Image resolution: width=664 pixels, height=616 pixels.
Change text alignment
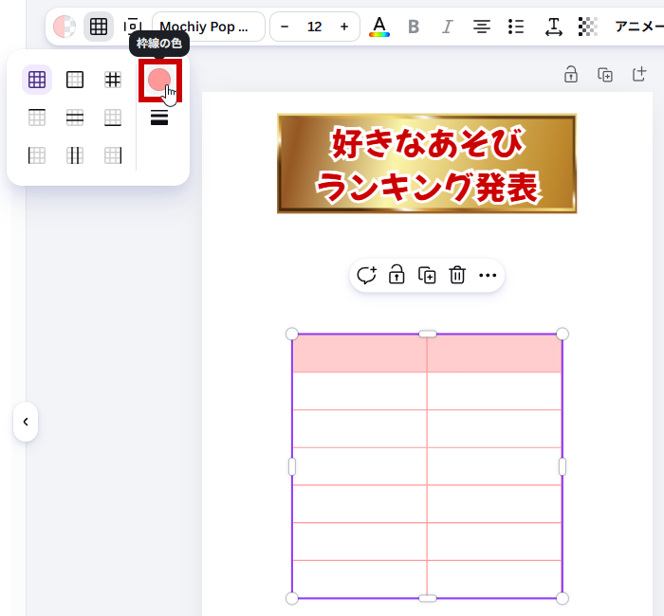(482, 27)
